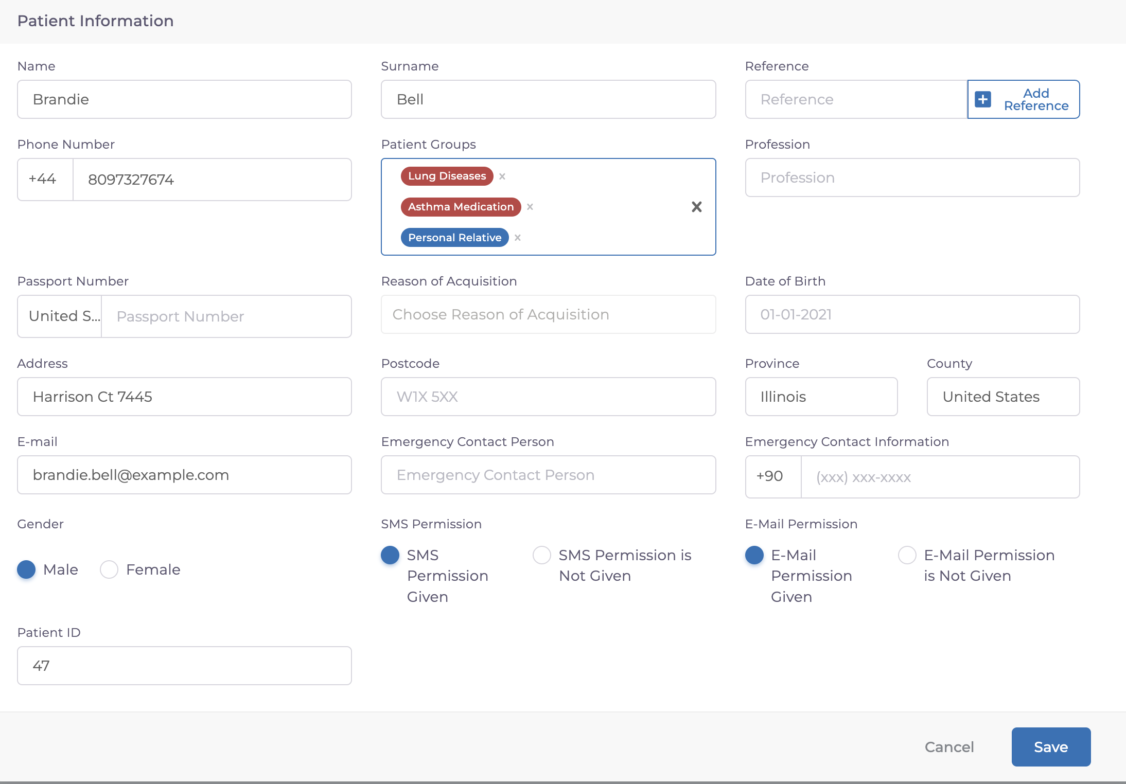Open passport country United S... selector
1126x784 pixels.
pyautogui.click(x=60, y=316)
